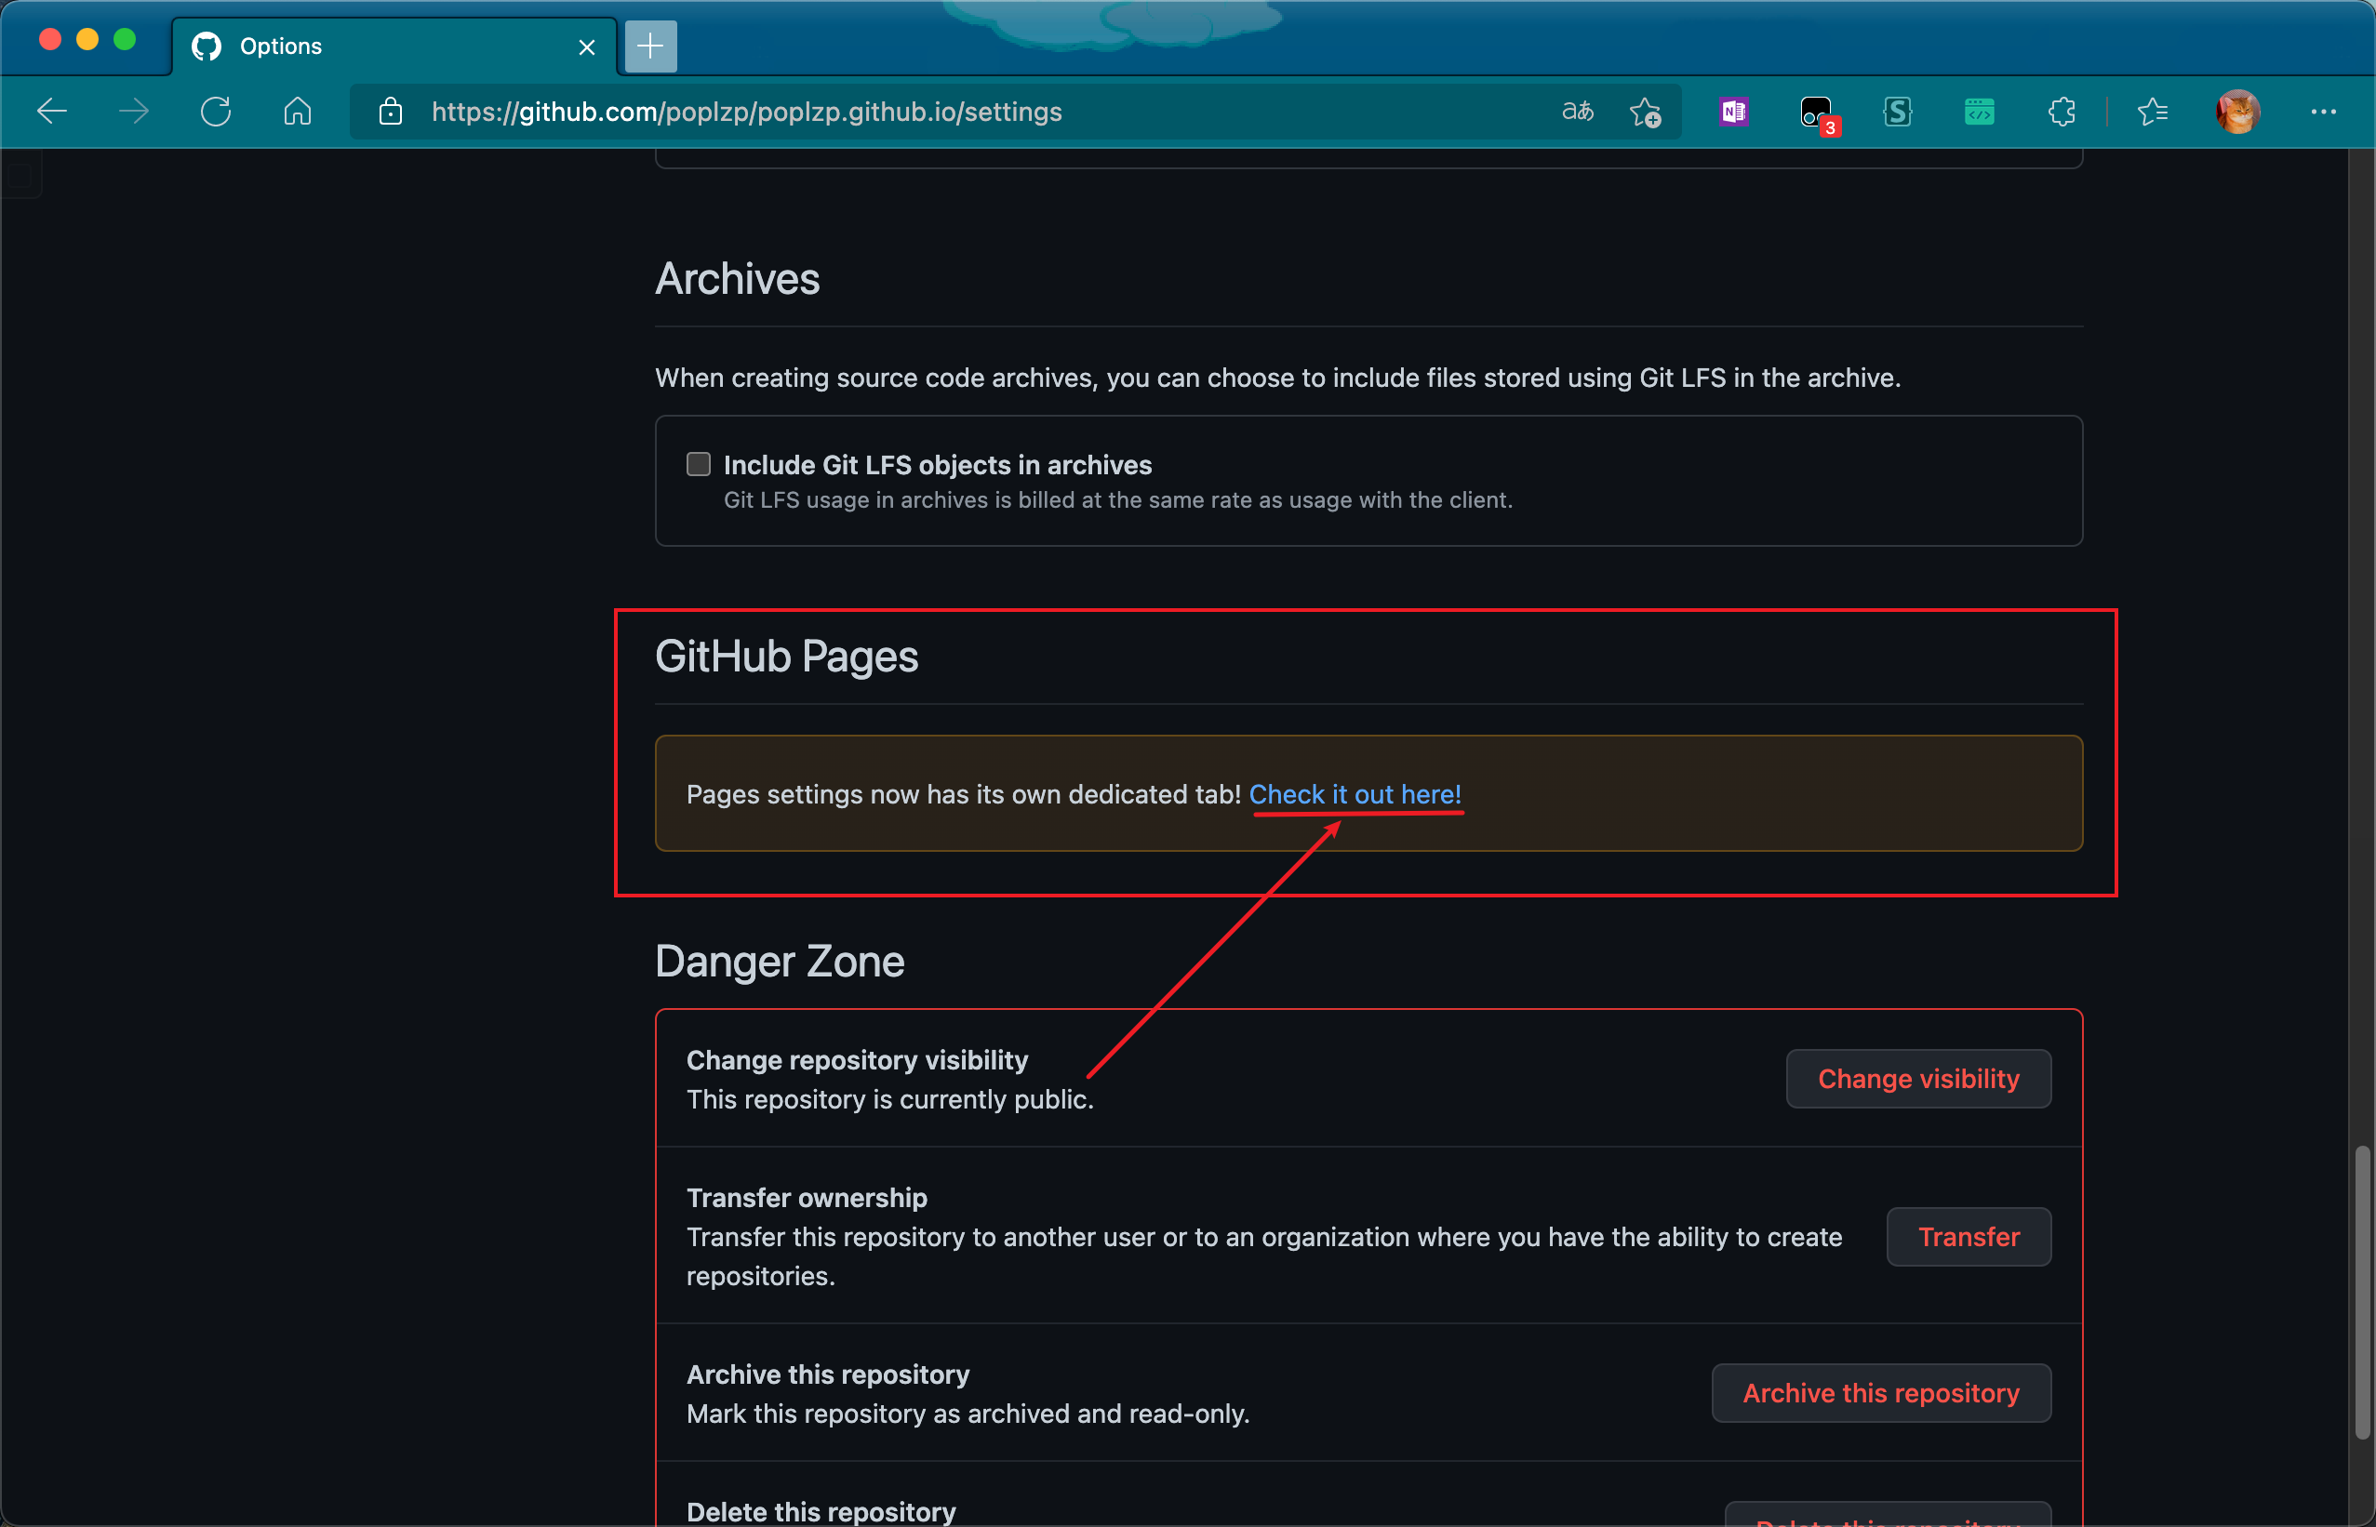Open the favorites list icon

coord(2152,111)
